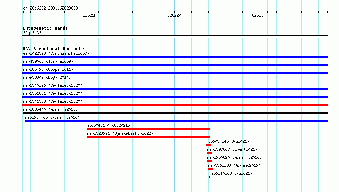Image resolution: width=339 pixels, height=192 pixels.
Task: Open the nsv5528991 (ByrskaBishop2022) label
Action: tap(120, 133)
